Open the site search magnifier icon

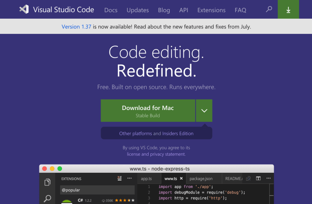269,9
